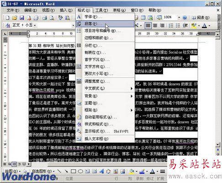
Task: Click the Insert Diagram icon
Action: tap(108, 172)
